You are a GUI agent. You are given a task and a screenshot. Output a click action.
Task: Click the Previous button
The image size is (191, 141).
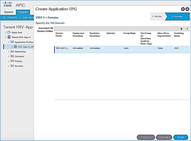pos(146,137)
